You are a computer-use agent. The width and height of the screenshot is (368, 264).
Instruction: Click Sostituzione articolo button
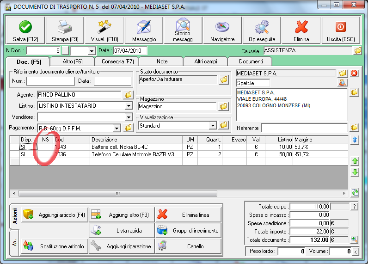click(55, 246)
